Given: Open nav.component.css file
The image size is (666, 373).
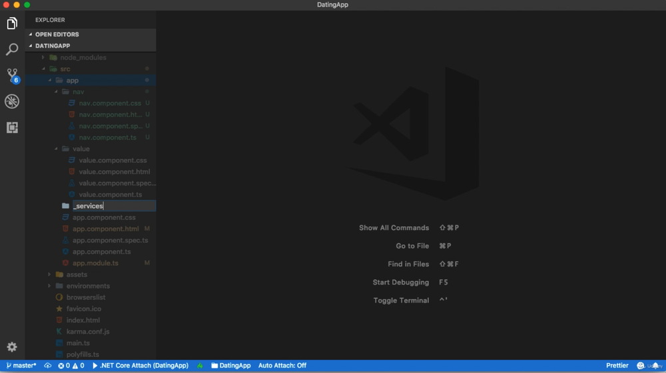Looking at the screenshot, I should click(x=110, y=103).
